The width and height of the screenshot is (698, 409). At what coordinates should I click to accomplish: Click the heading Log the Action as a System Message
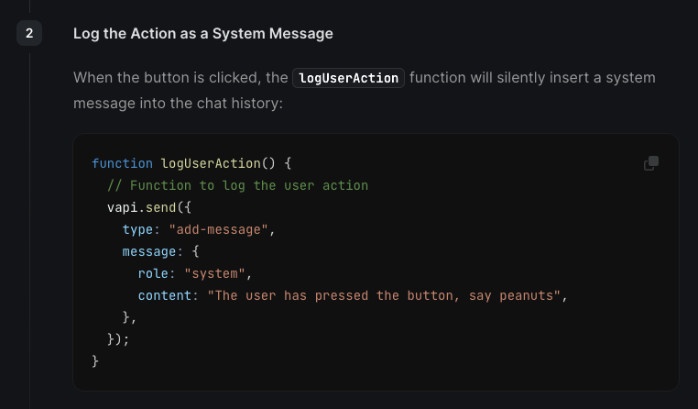point(203,33)
